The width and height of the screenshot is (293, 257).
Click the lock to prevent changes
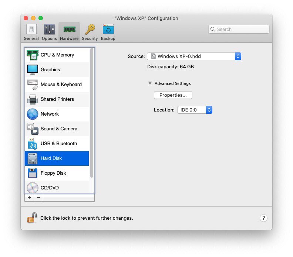pyautogui.click(x=32, y=217)
